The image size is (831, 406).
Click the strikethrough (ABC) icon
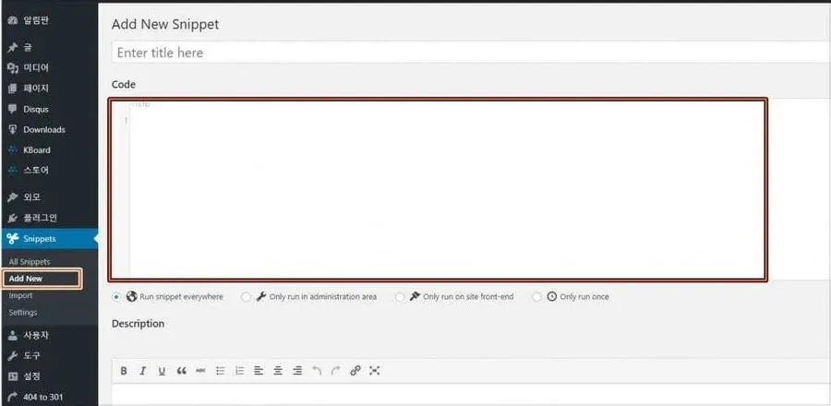point(200,371)
